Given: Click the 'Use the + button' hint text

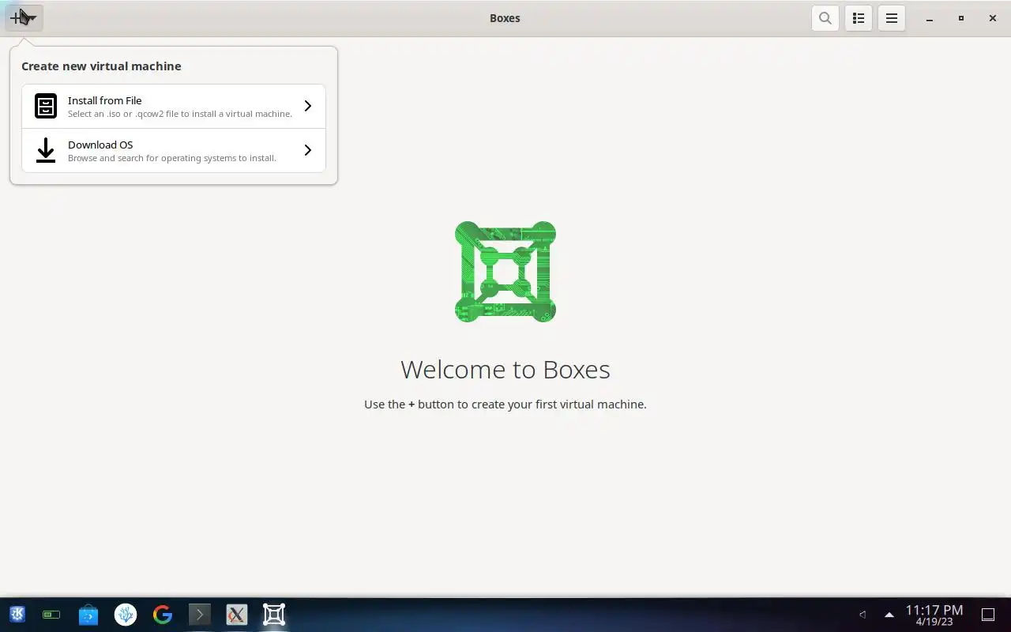Looking at the screenshot, I should point(505,404).
